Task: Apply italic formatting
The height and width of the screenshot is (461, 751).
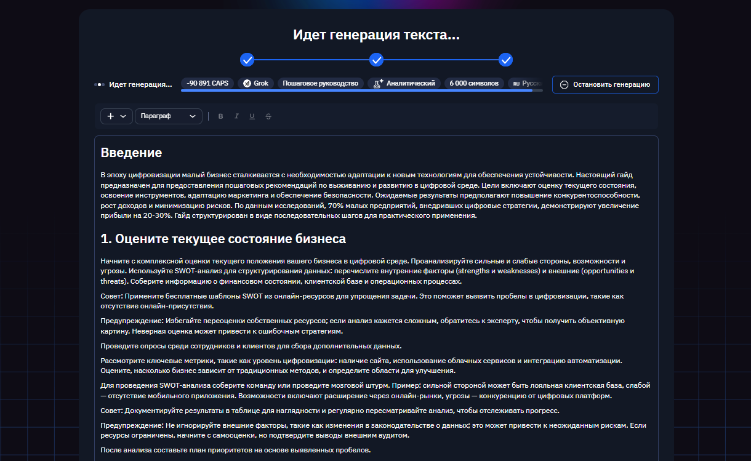Action: (x=236, y=116)
